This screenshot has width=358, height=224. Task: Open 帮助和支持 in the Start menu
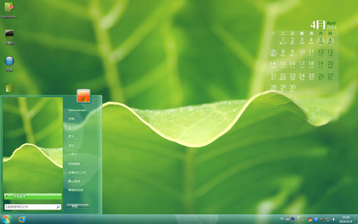[x=76, y=190]
